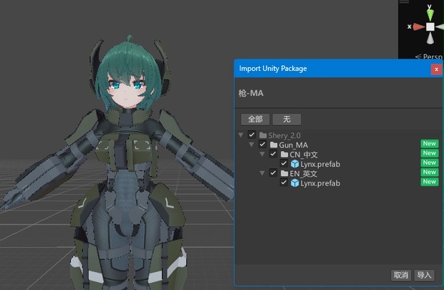
Task: Click the Import Unity Package title text
Action: click(x=273, y=69)
